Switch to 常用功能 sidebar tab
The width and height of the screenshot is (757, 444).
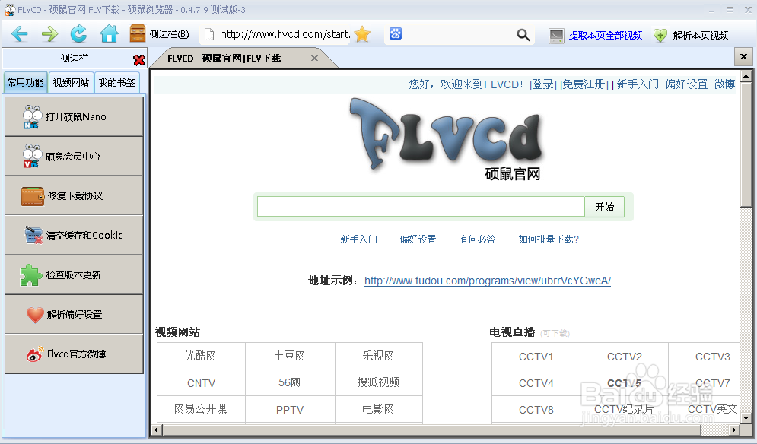pos(26,83)
